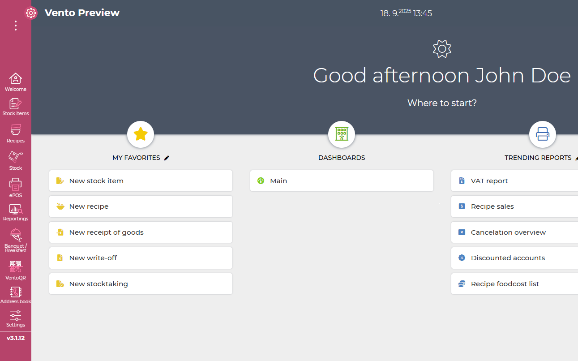
Task: Open Banquet / Breakfast module
Action: coord(16,241)
